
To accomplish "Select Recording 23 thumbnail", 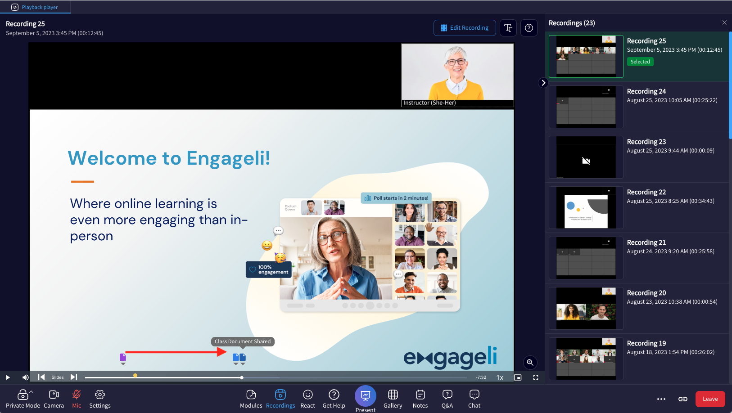I will click(586, 157).
